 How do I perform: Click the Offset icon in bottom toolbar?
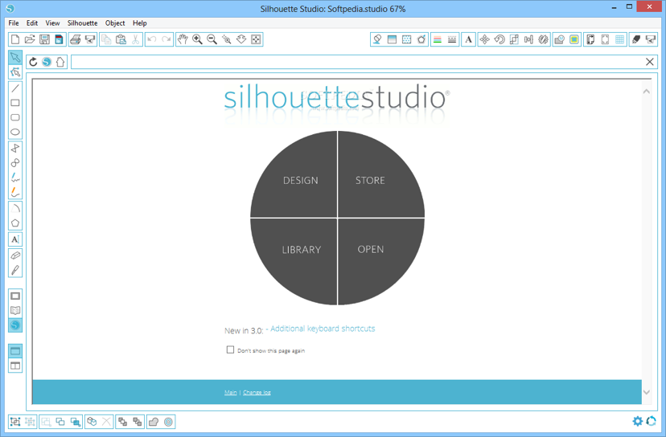point(169,422)
